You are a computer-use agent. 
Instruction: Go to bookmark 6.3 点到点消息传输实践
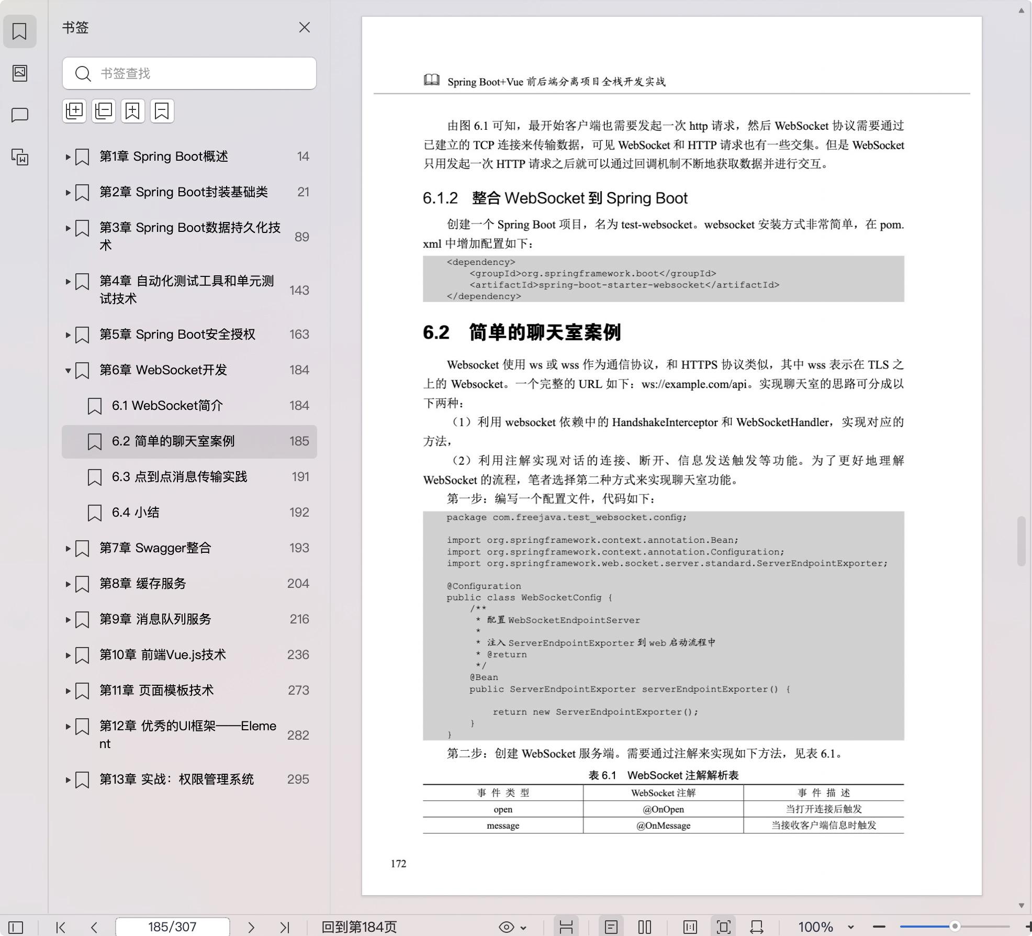[189, 477]
